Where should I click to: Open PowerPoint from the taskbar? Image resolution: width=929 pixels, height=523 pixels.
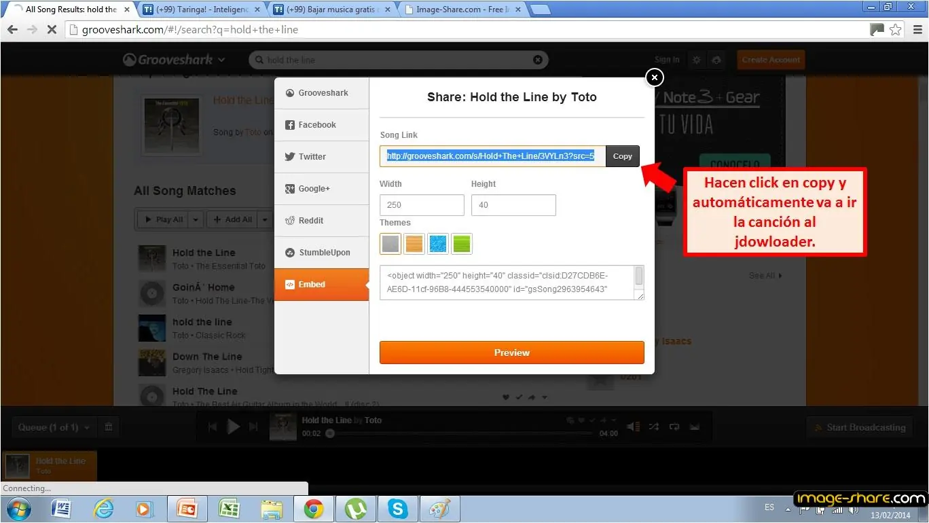click(x=187, y=508)
